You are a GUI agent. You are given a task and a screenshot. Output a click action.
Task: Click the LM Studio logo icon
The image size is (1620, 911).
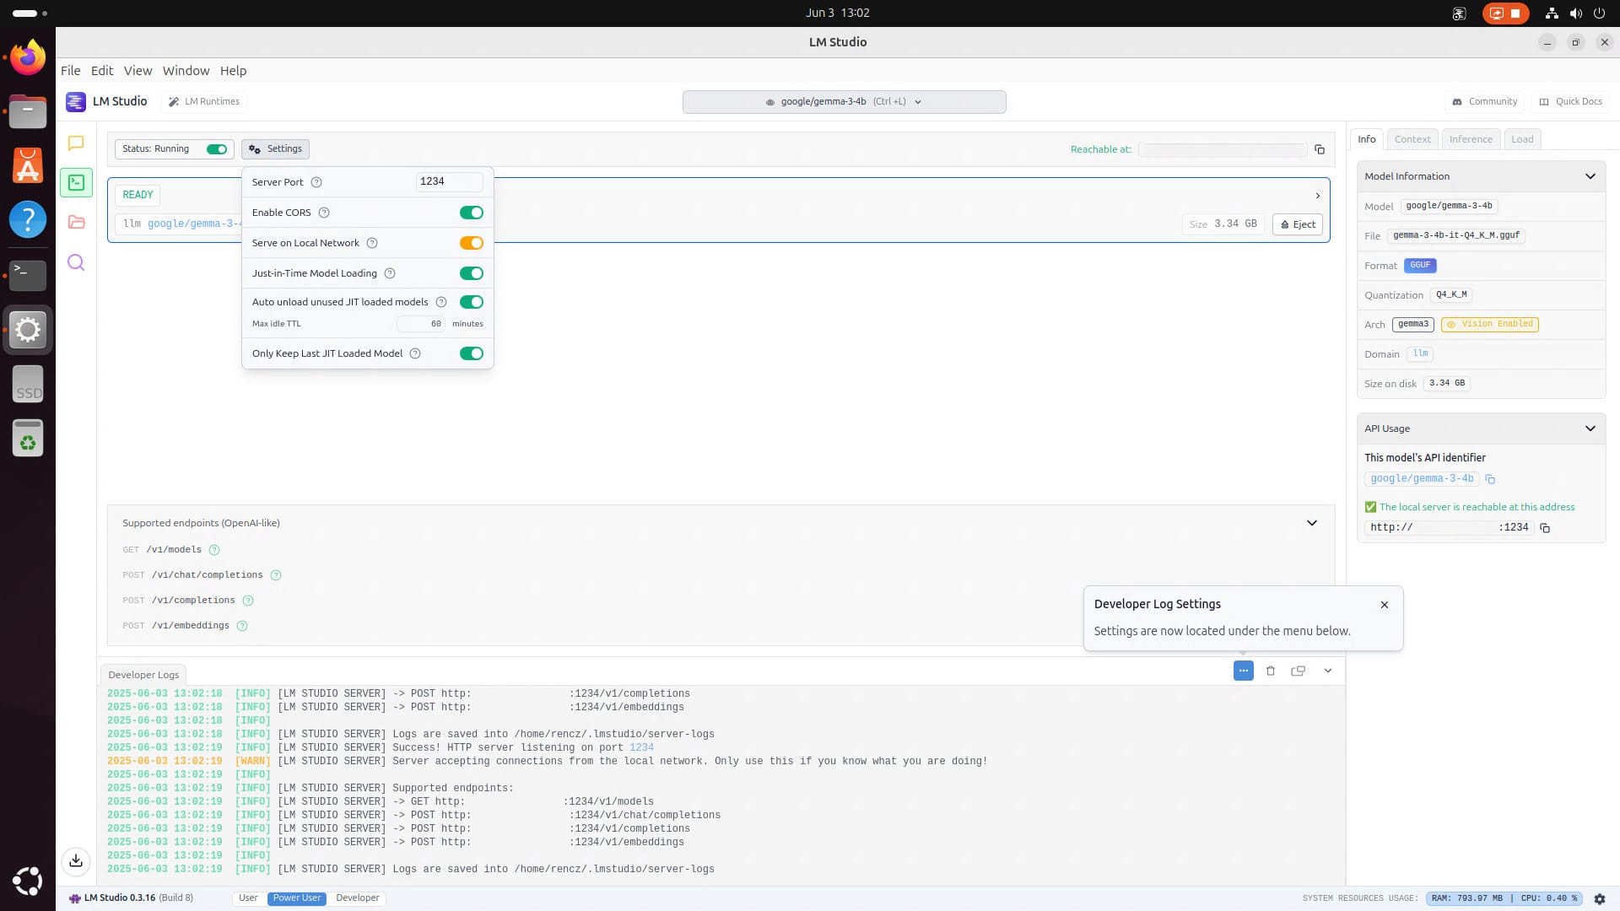76,102
